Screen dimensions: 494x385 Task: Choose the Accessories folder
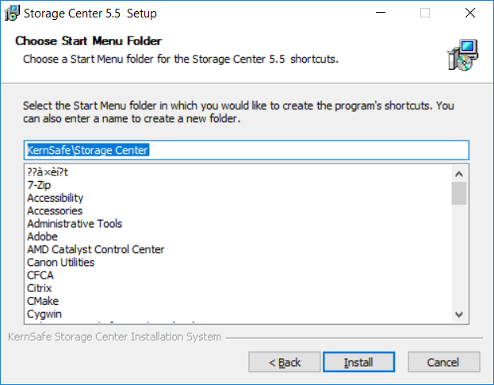click(55, 211)
